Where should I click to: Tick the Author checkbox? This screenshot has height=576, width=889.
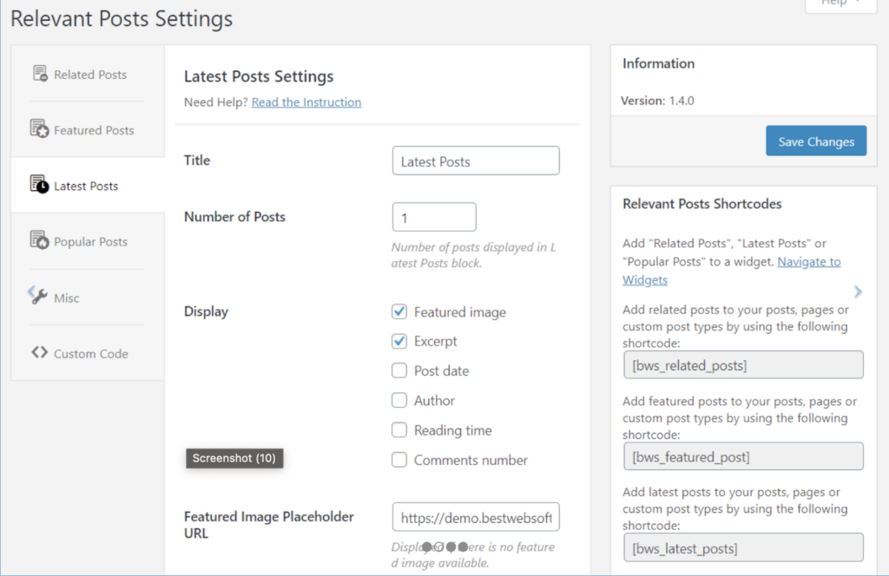tap(399, 400)
